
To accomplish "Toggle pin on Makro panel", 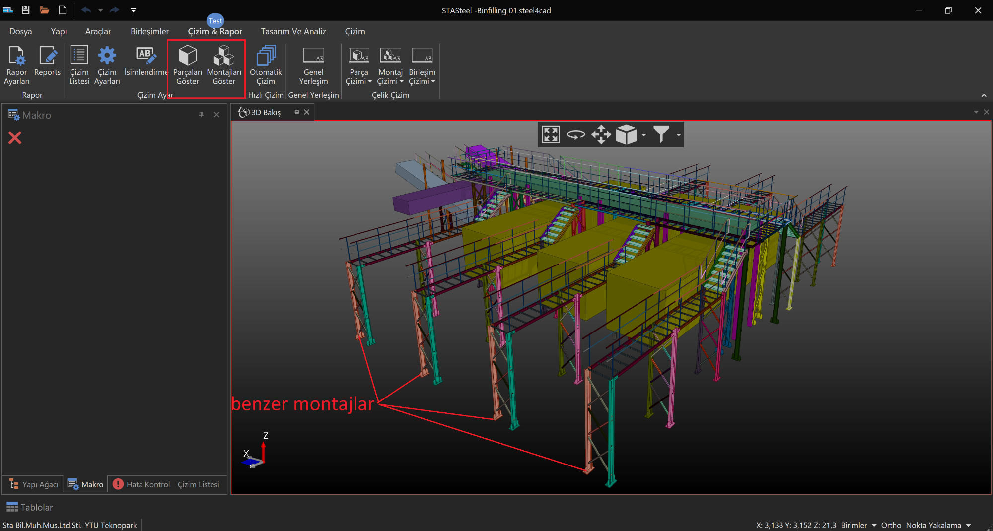I will [x=201, y=115].
